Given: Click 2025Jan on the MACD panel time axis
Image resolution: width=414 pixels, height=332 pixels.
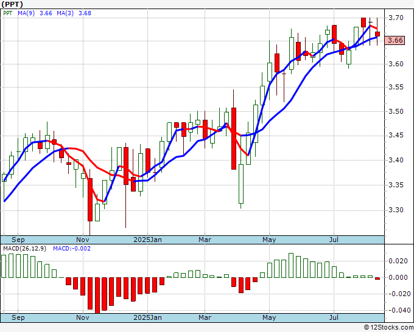Looking at the screenshot, I should click(x=147, y=317).
